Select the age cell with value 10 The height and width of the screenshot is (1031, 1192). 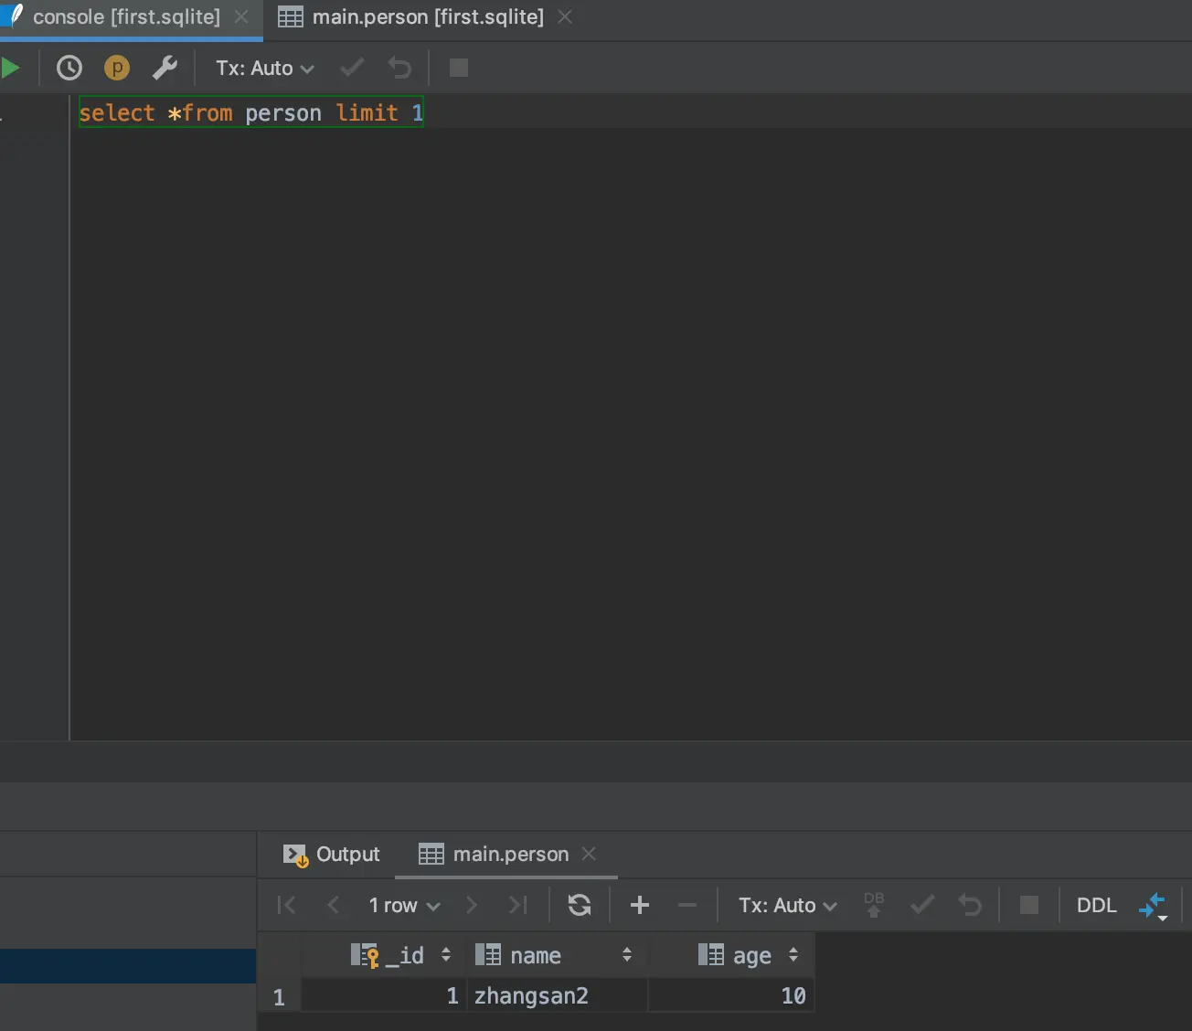[x=731, y=995]
